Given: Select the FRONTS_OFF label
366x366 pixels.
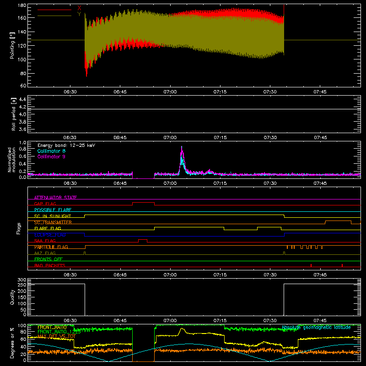Looking at the screenshot, I should pos(48,259).
